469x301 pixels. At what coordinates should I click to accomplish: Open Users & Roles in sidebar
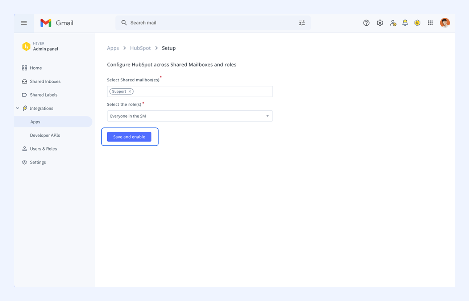[x=40, y=149]
